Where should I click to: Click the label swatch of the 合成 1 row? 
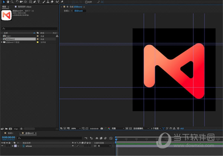(x=38, y=36)
